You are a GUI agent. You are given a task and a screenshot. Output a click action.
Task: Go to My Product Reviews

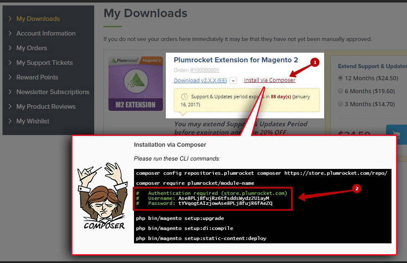pos(46,107)
